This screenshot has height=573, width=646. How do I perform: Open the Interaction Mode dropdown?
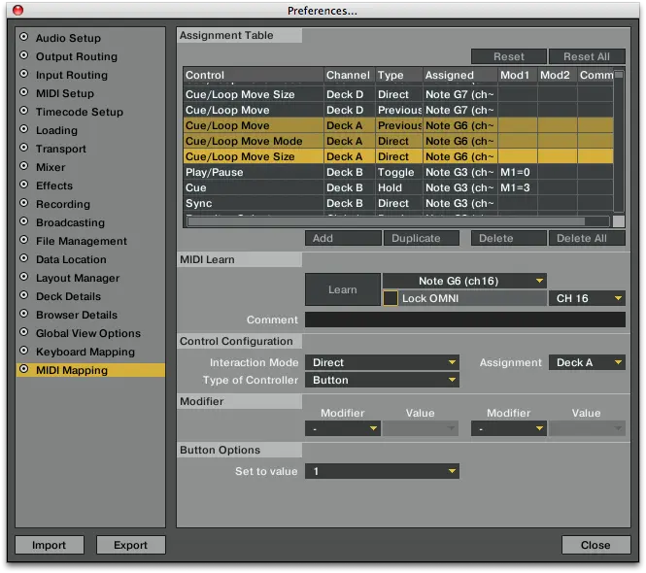pos(383,362)
